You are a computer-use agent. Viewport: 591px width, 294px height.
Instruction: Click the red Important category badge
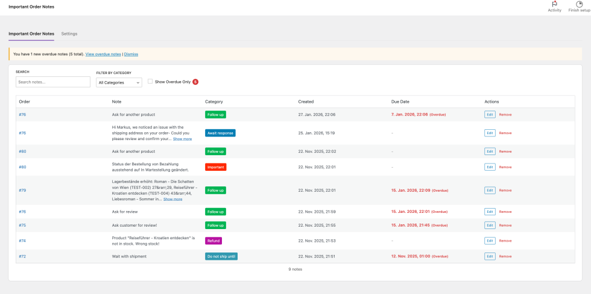coord(215,167)
